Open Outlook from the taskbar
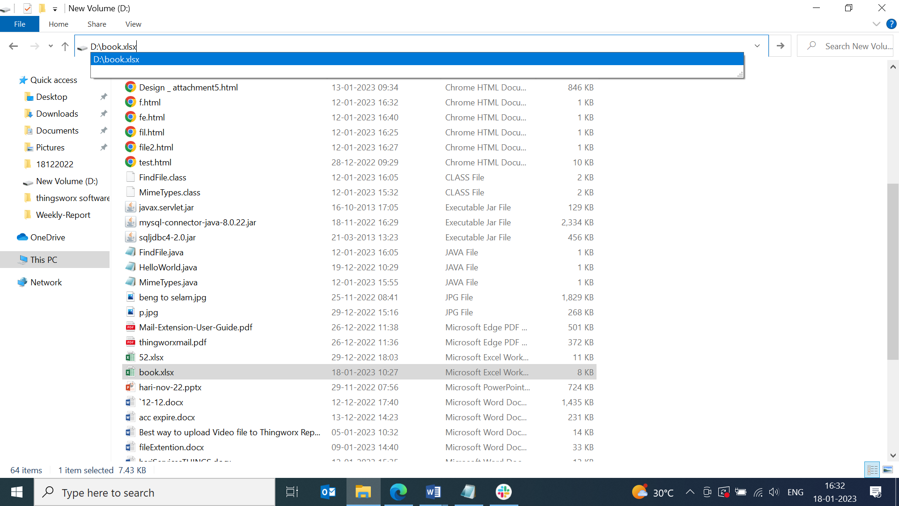This screenshot has height=506, width=899. pyautogui.click(x=328, y=492)
